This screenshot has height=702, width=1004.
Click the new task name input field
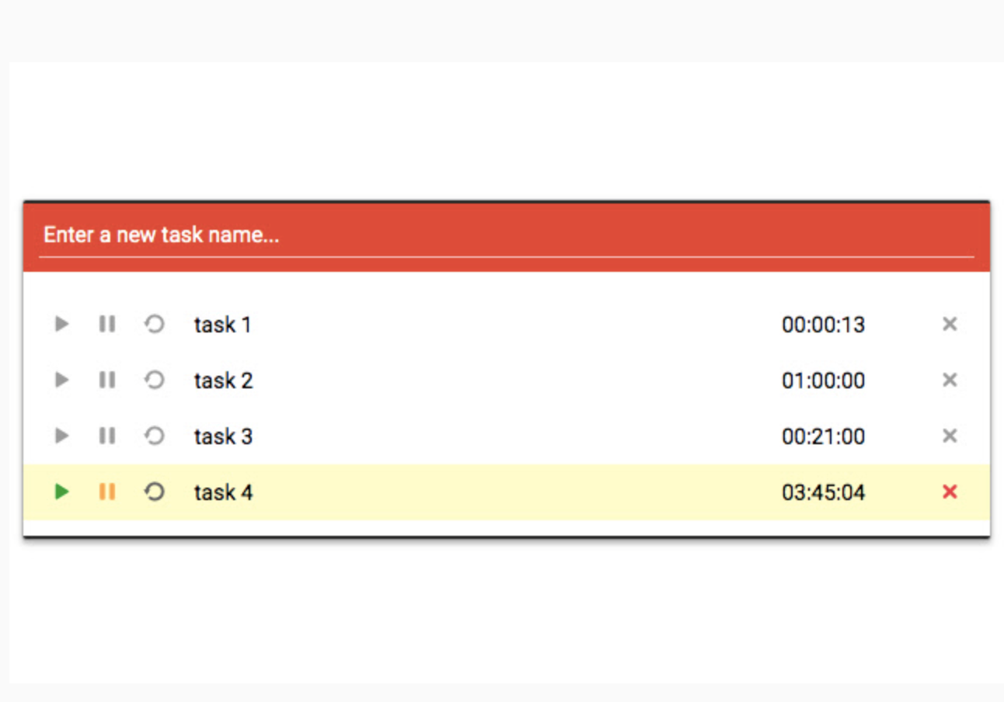click(x=505, y=235)
